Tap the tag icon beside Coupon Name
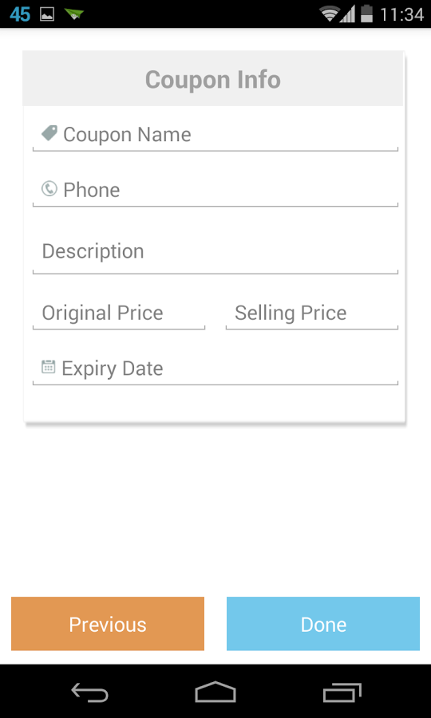 tap(49, 133)
